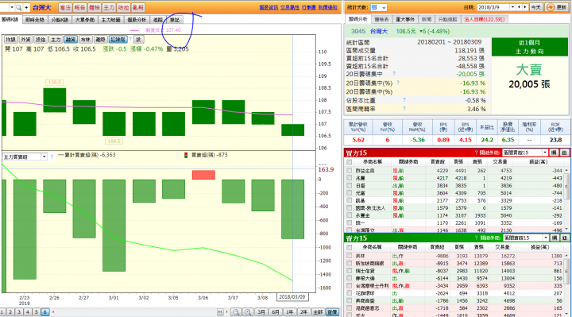Screen dimensions: 572x317
Task: Check the 元富 broker row checkbox
Action: coord(349,193)
